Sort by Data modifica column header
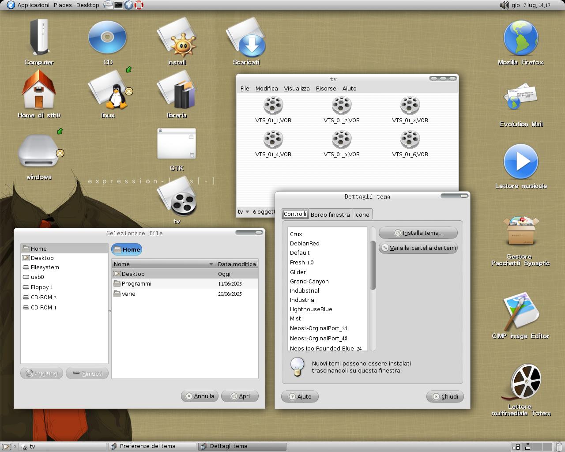 coord(237,264)
